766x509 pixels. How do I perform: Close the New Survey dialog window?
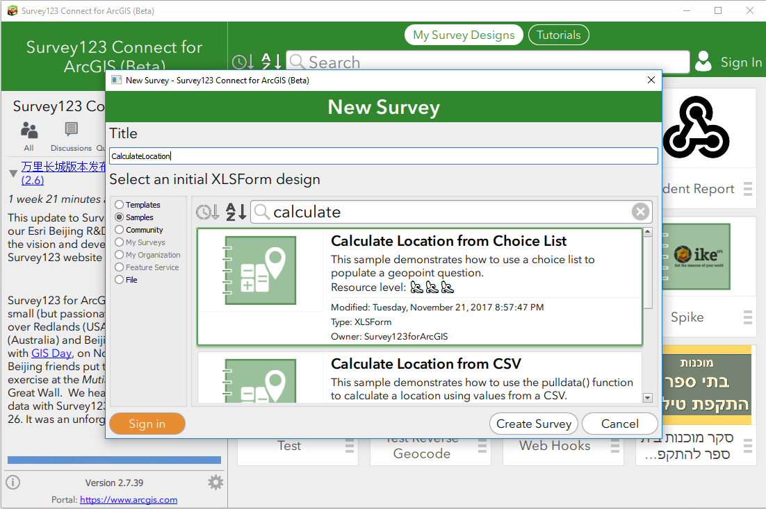click(651, 80)
